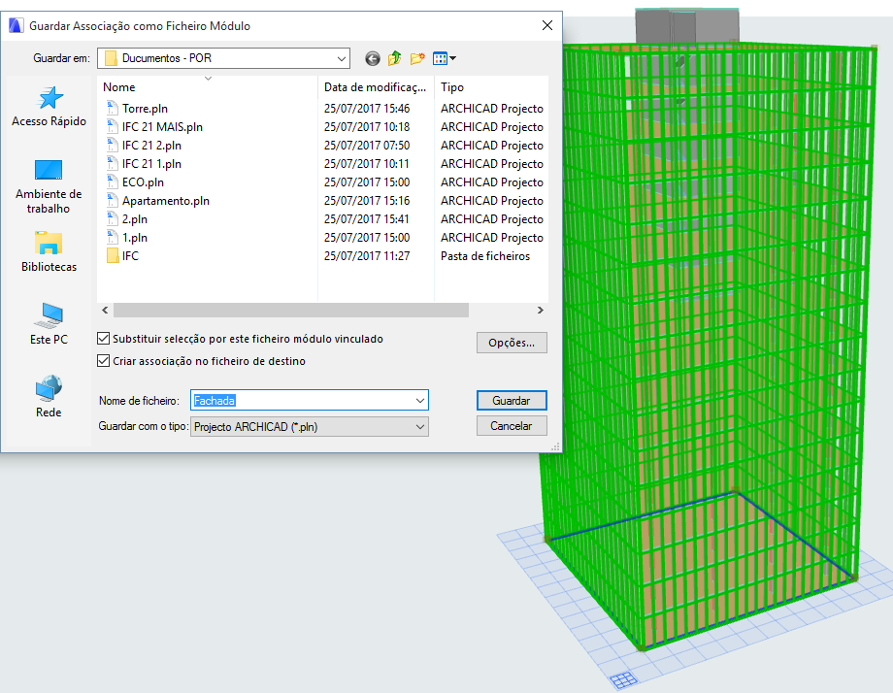Click the date 25/07/2017 15:16
The image size is (893, 693).
[367, 201]
